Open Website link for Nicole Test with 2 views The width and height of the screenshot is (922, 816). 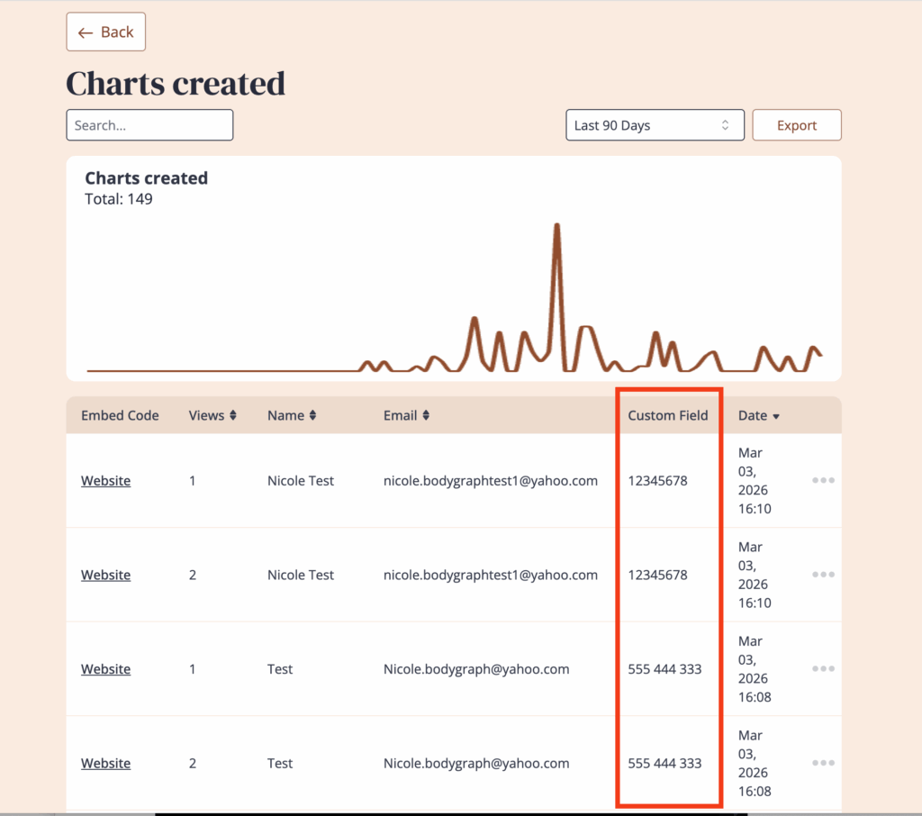[105, 575]
